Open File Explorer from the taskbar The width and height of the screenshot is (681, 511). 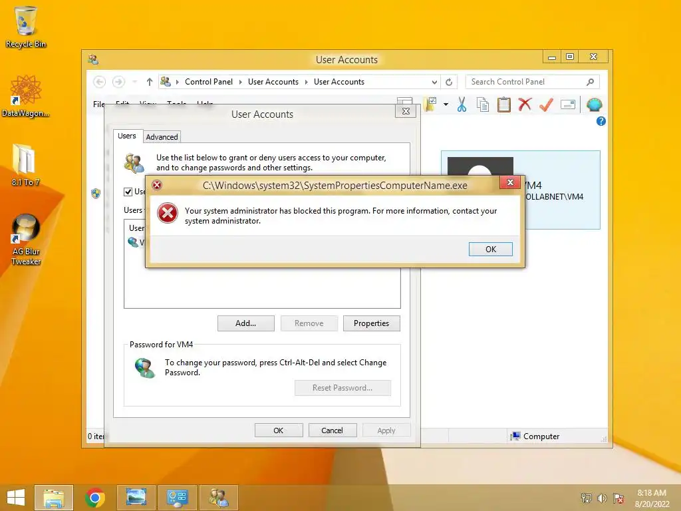(x=54, y=498)
